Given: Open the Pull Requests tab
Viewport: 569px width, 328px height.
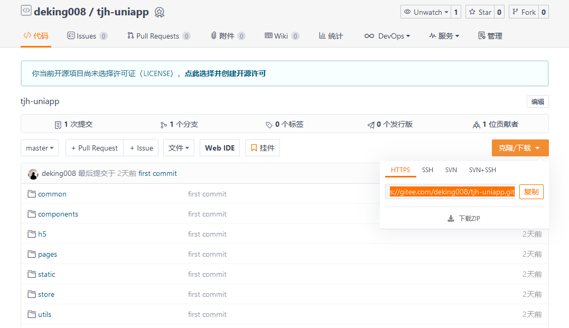Looking at the screenshot, I should coord(158,36).
